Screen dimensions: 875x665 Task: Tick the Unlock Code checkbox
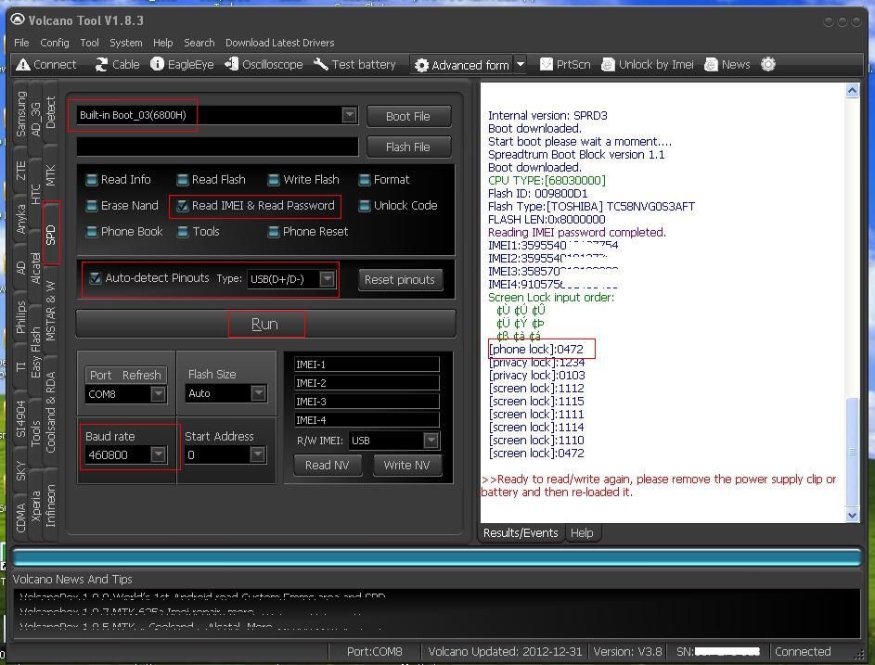tap(365, 206)
